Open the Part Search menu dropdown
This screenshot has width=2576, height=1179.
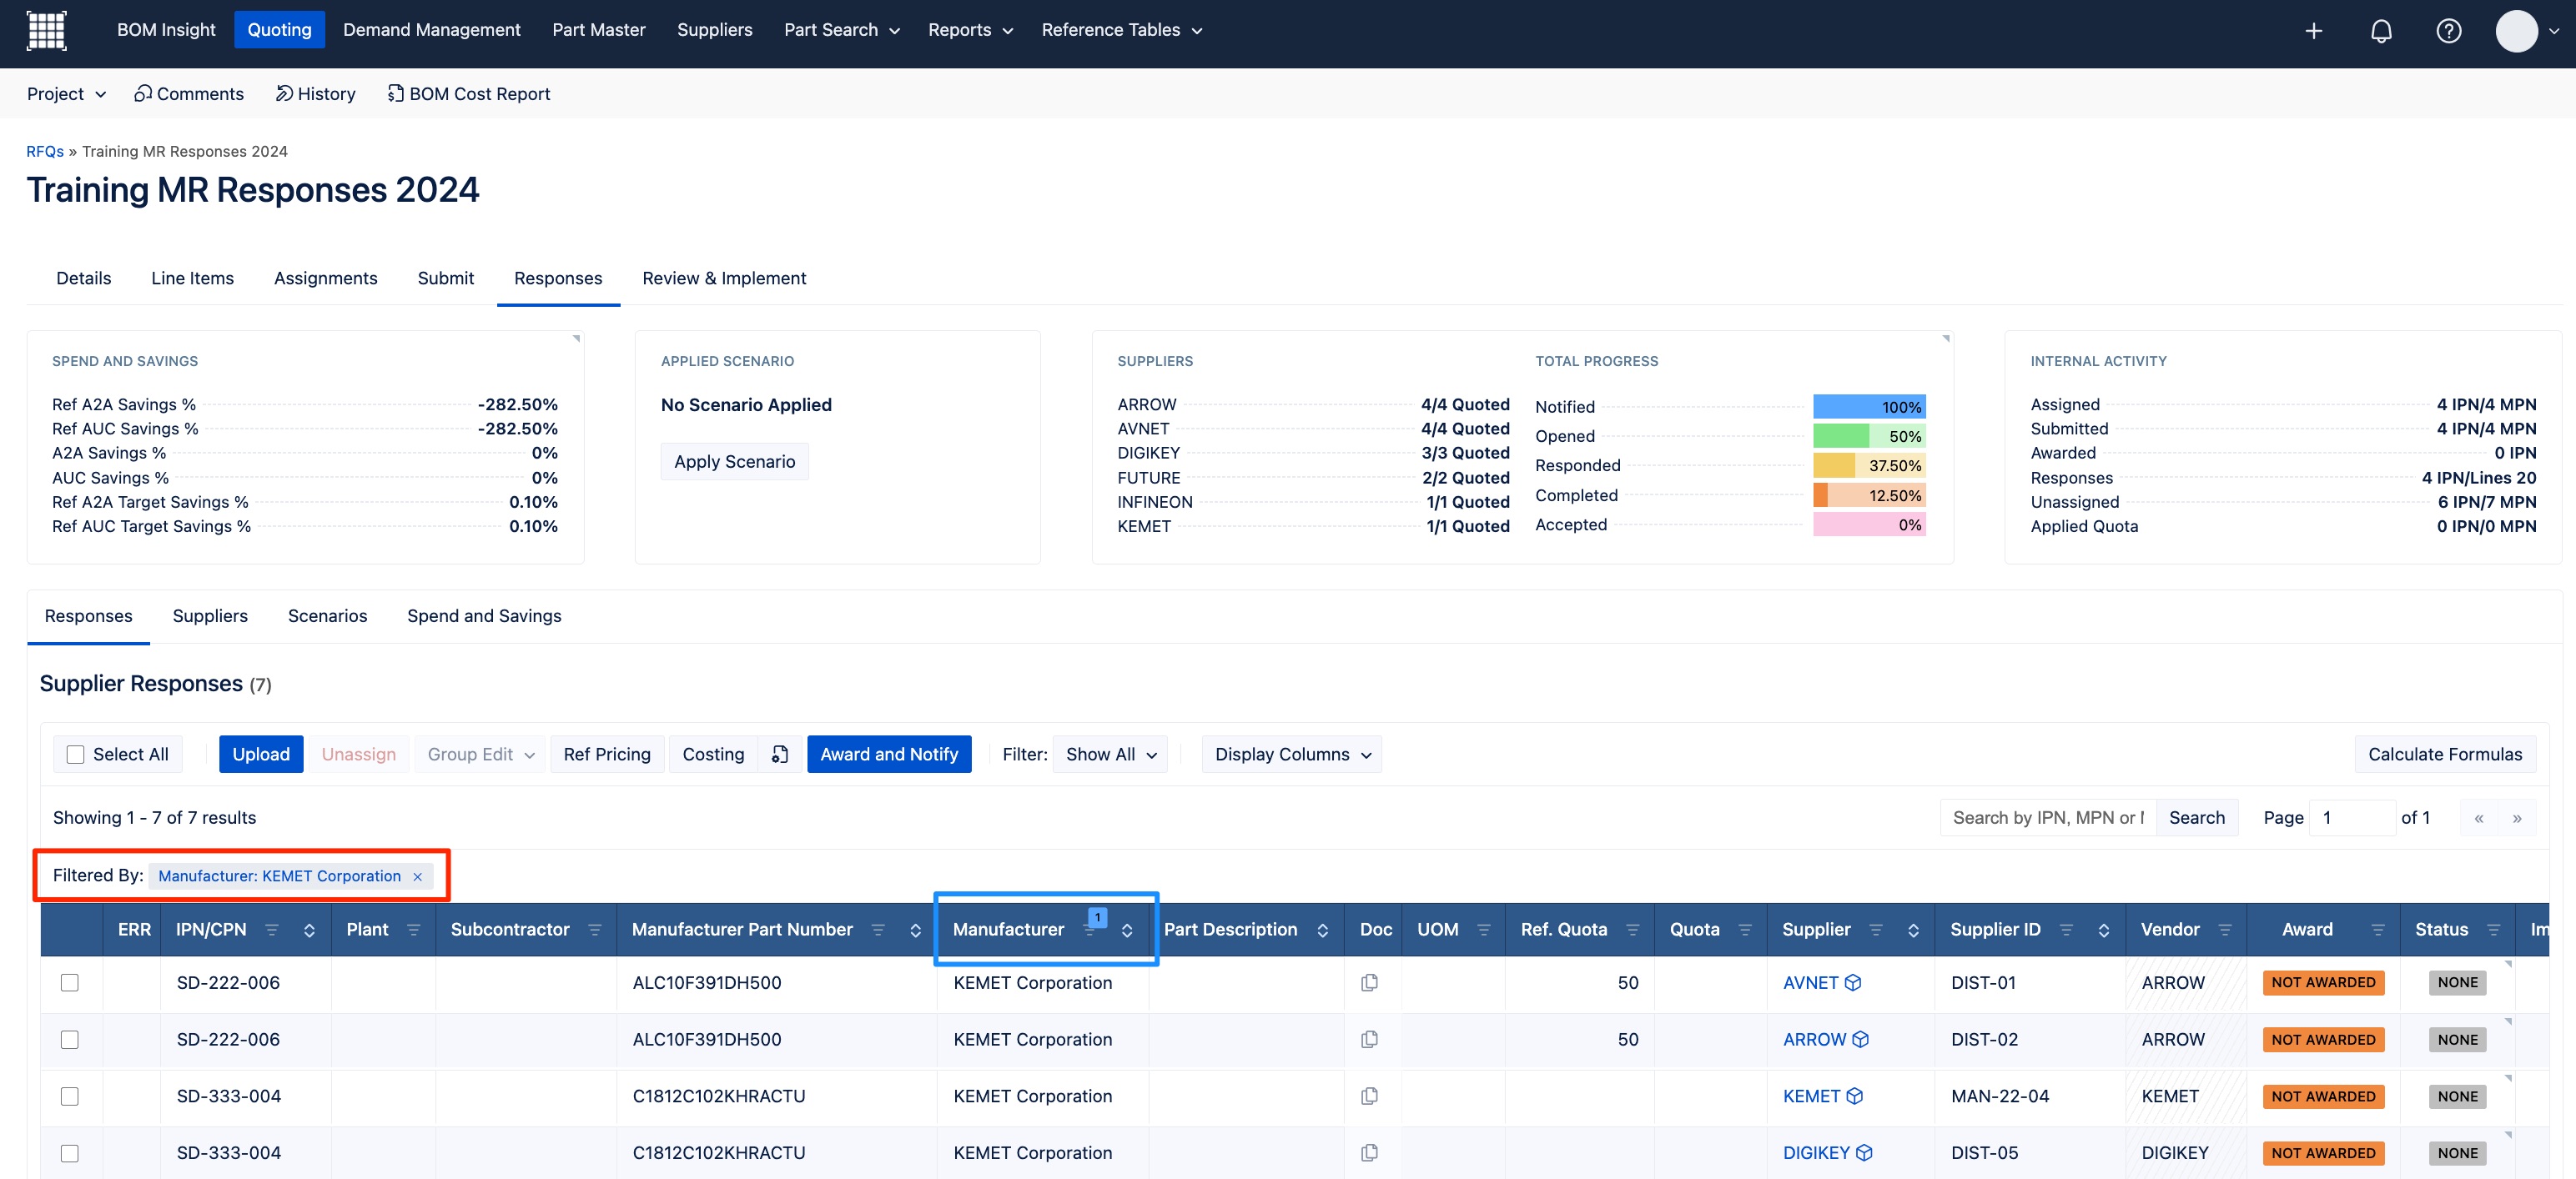pyautogui.click(x=841, y=30)
